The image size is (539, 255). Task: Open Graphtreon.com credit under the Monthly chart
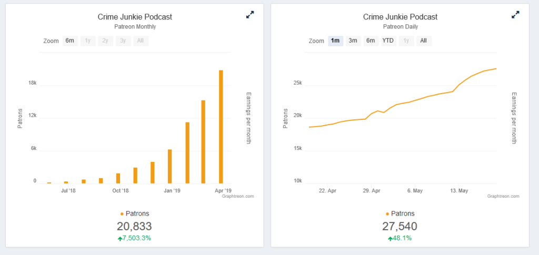pos(238,196)
